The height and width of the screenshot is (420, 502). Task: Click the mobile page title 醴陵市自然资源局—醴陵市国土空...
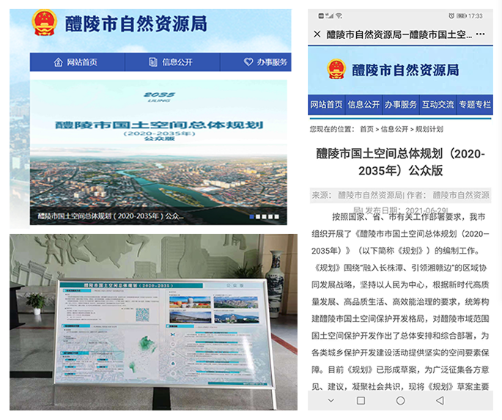click(x=399, y=34)
